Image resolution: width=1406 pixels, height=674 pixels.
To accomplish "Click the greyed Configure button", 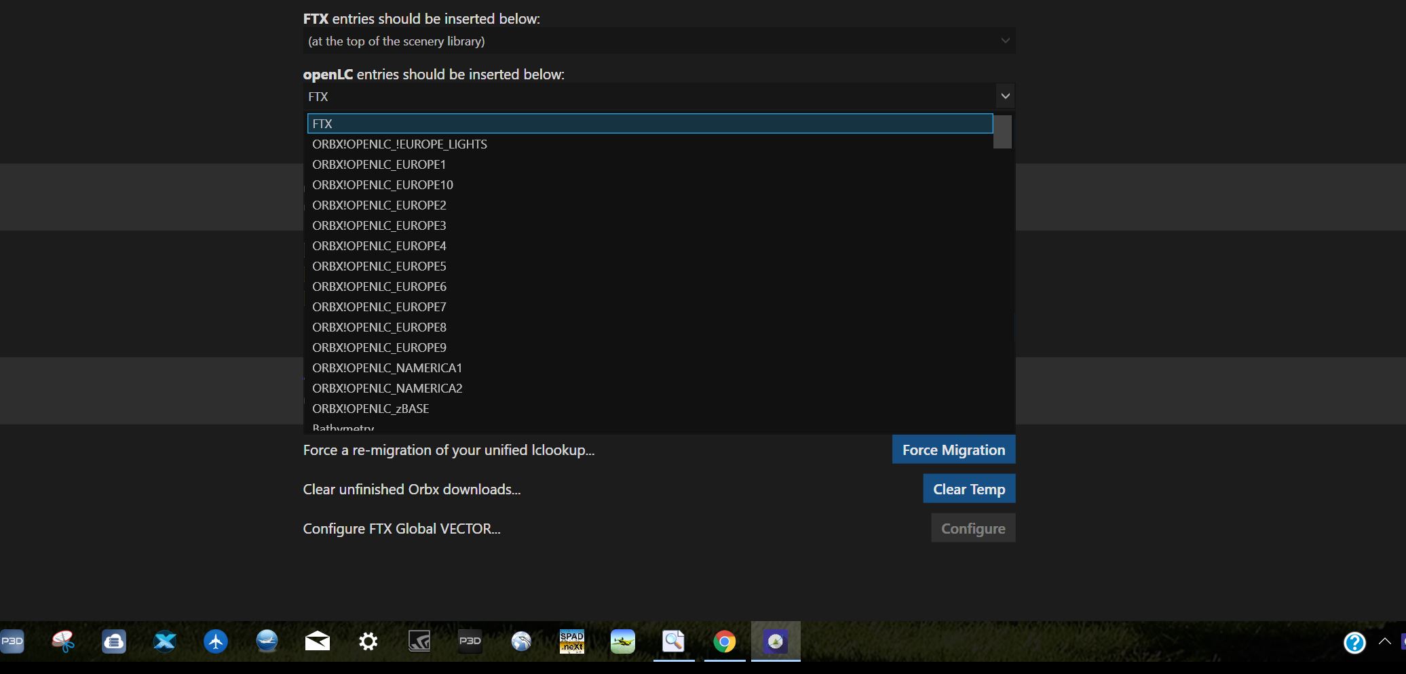I will [973, 528].
